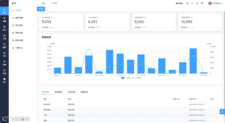Click the 系统任务 row in todo table

tap(130, 104)
